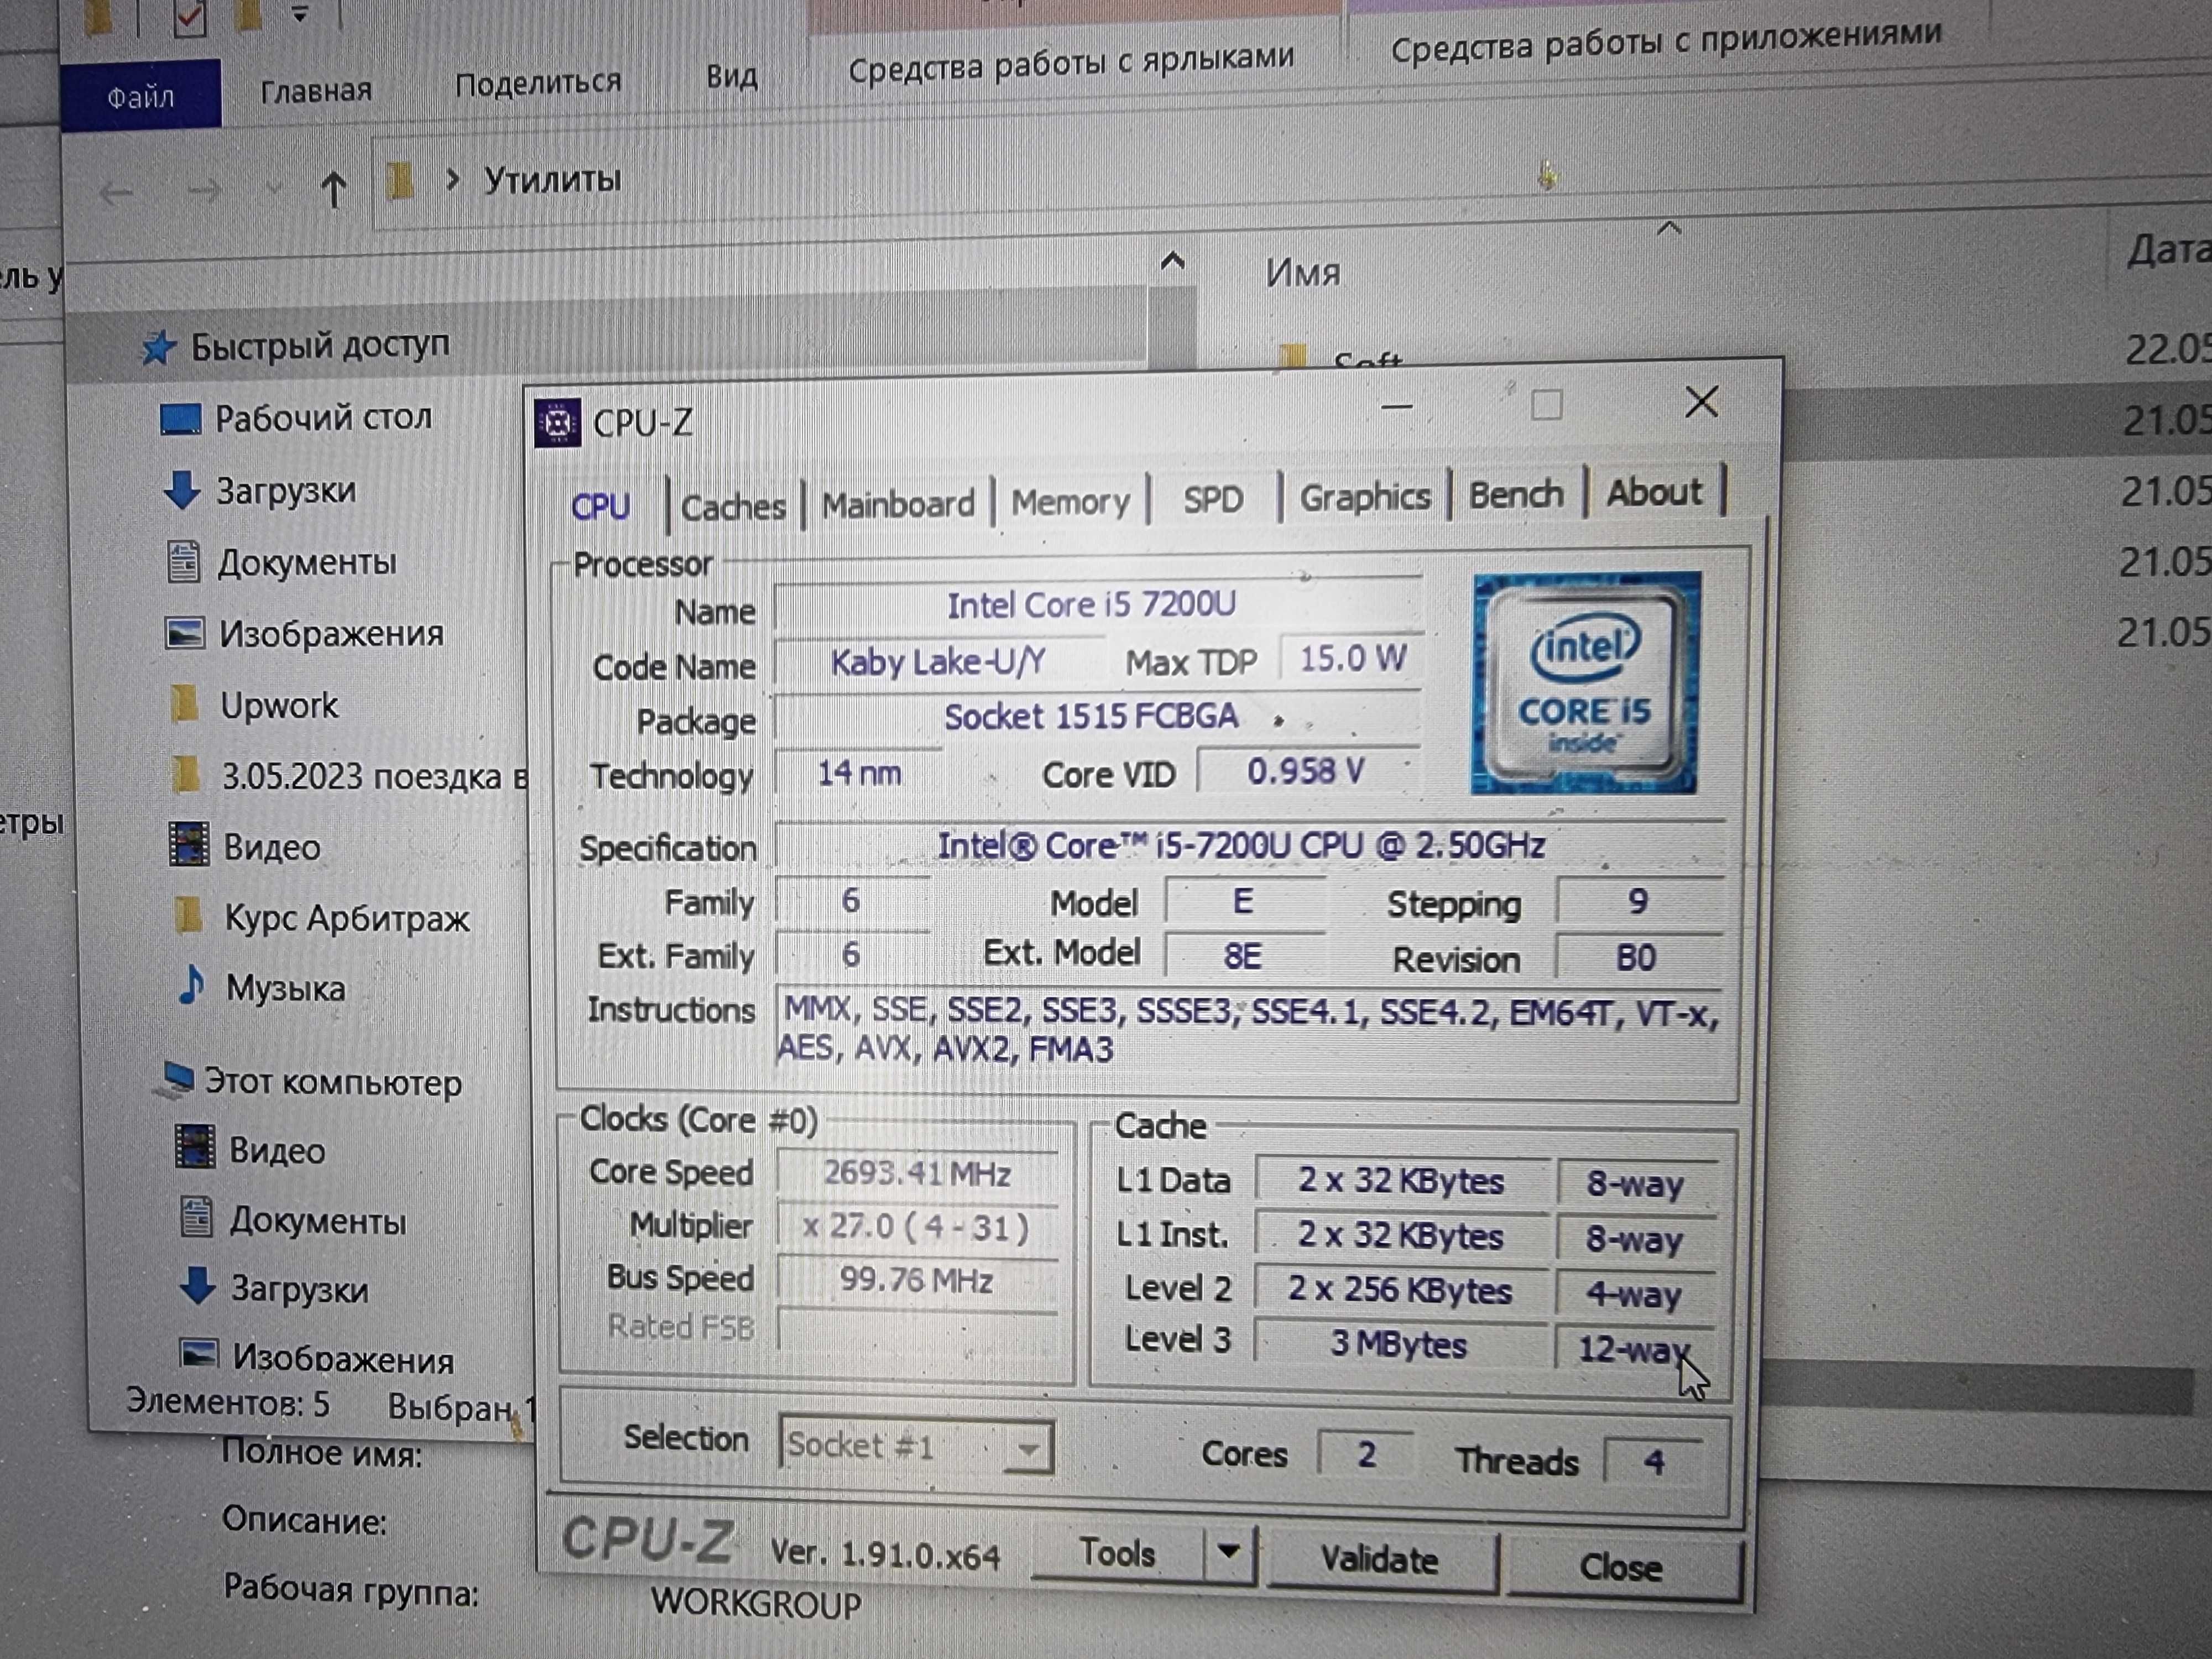Select the CPU tab in CPU-Z
The image size is (2212, 1659).
600,507
